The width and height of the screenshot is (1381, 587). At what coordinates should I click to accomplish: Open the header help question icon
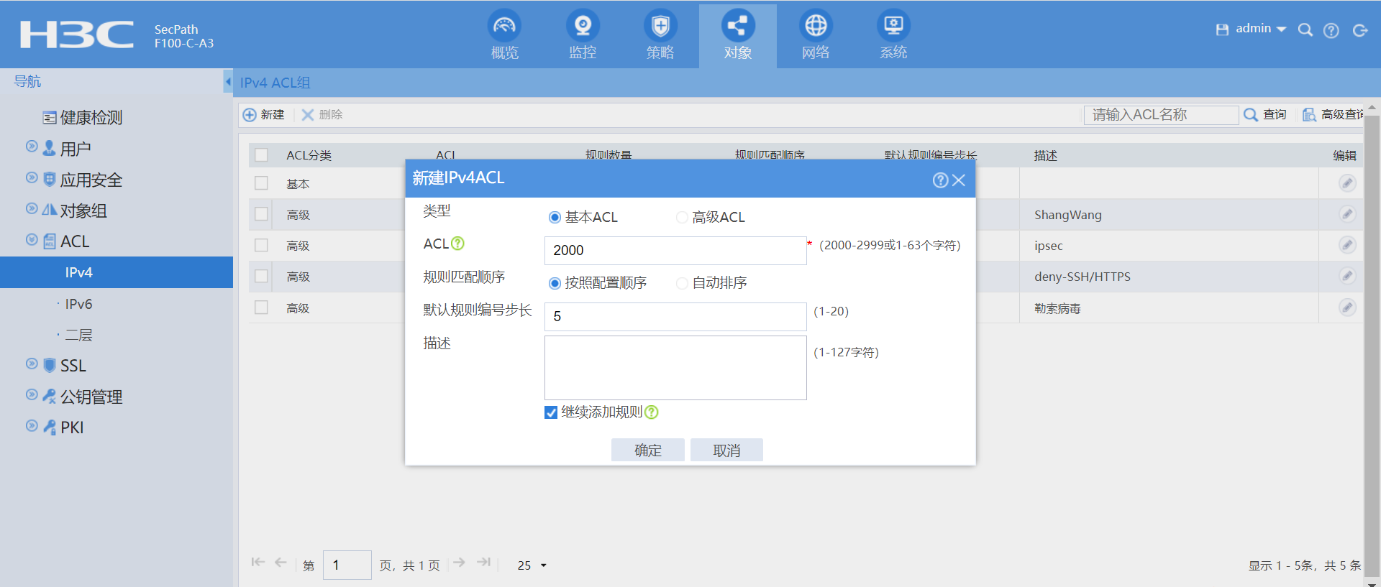click(1331, 30)
